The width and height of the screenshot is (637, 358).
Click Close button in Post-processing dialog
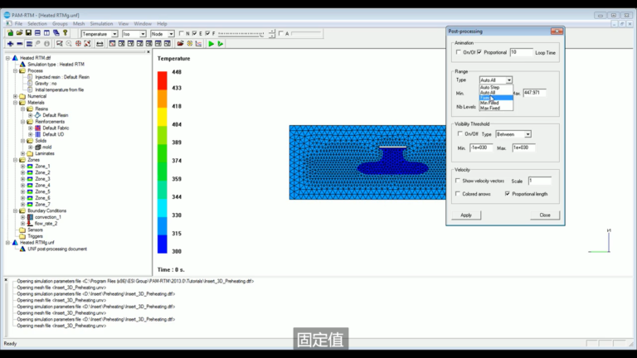[545, 215]
